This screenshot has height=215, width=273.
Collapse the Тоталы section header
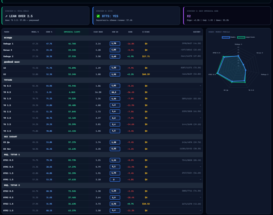pos(102,80)
